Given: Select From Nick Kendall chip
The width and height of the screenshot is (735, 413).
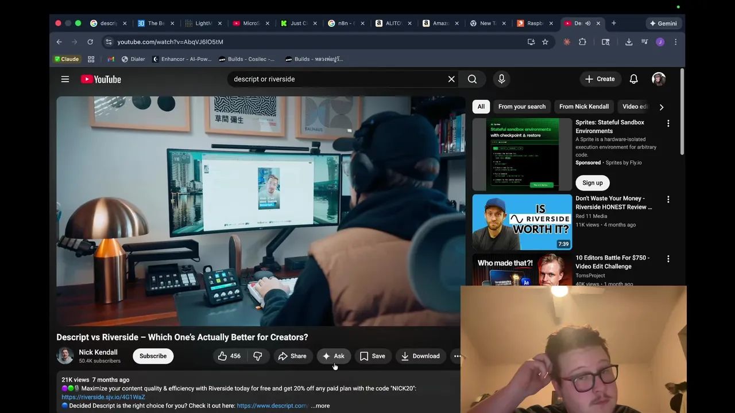Looking at the screenshot, I should [584, 107].
